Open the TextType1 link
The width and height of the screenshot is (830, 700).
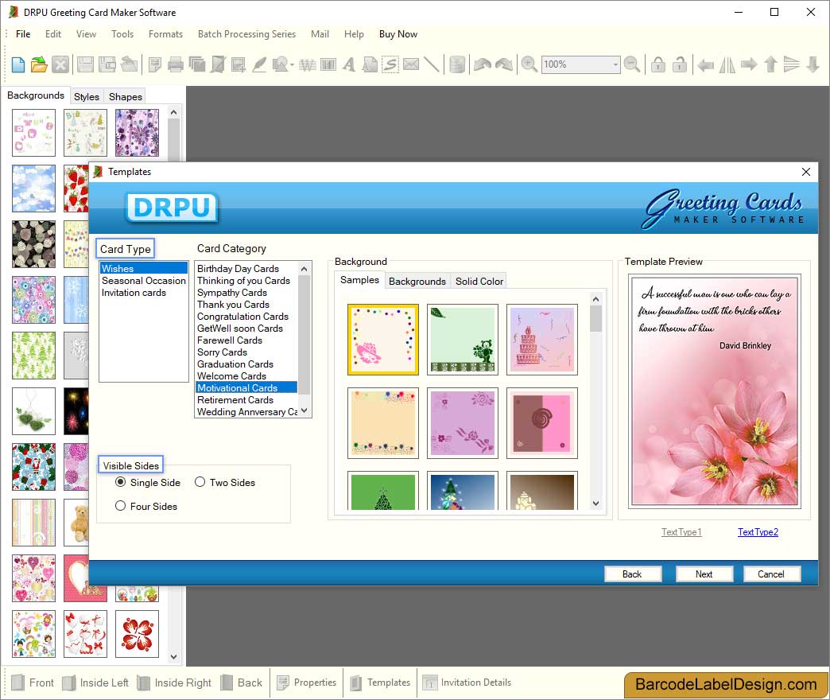click(681, 532)
